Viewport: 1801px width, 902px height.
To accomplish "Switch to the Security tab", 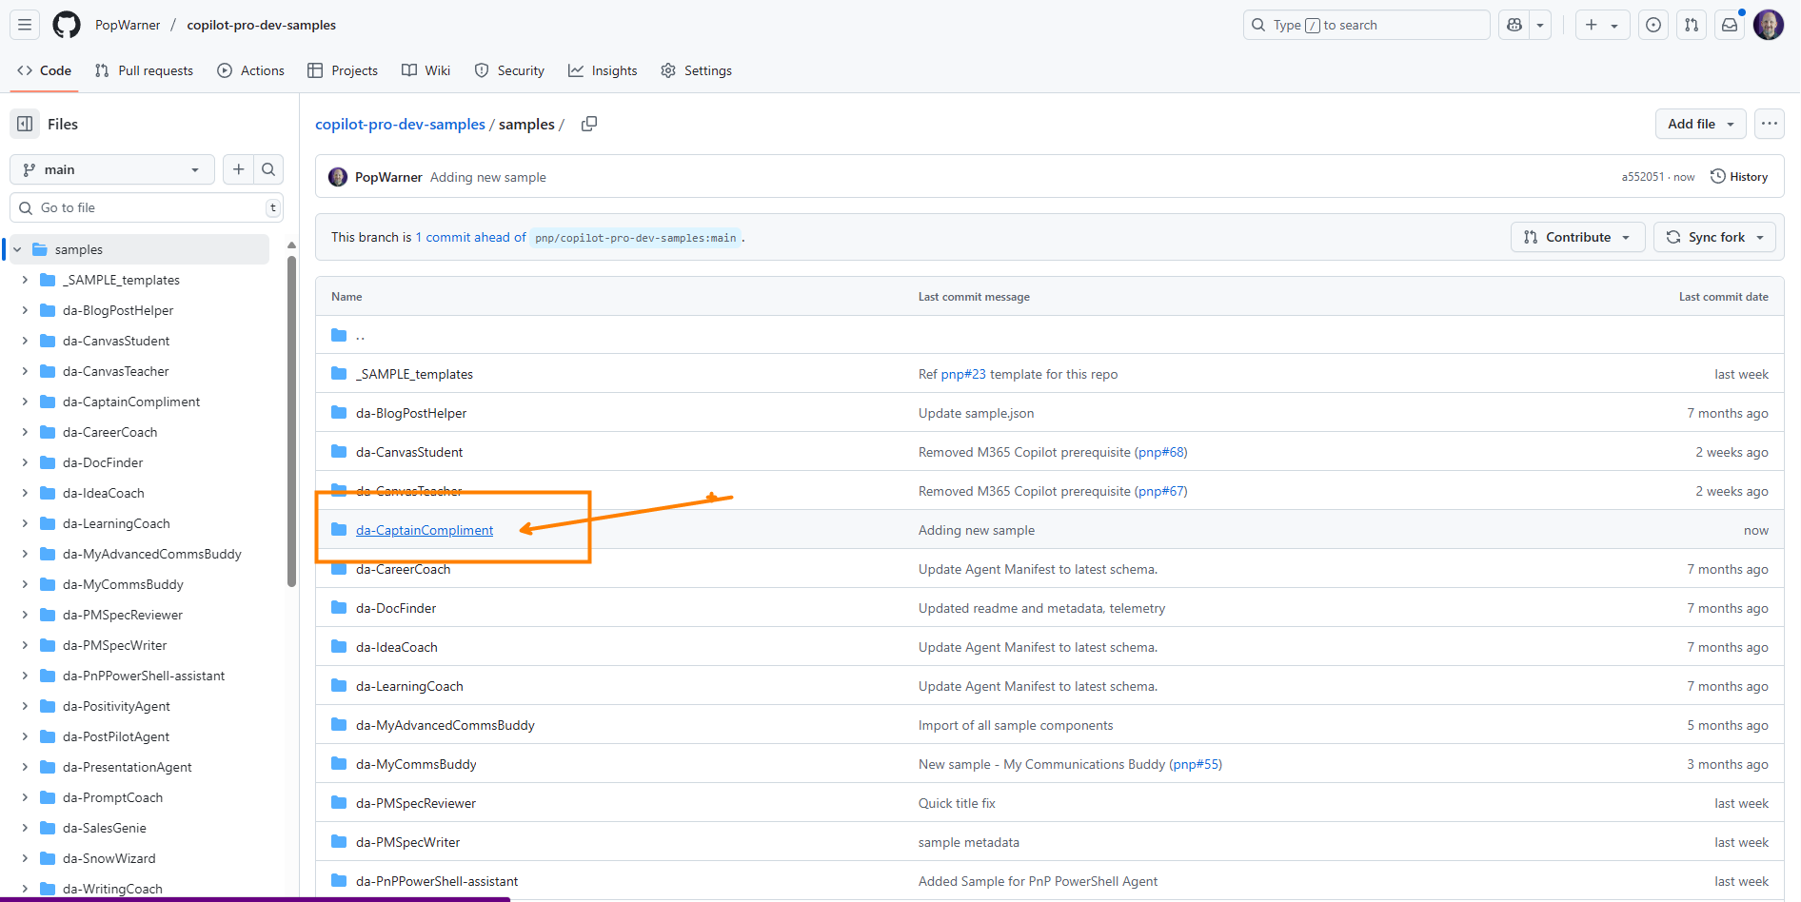I will point(509,70).
